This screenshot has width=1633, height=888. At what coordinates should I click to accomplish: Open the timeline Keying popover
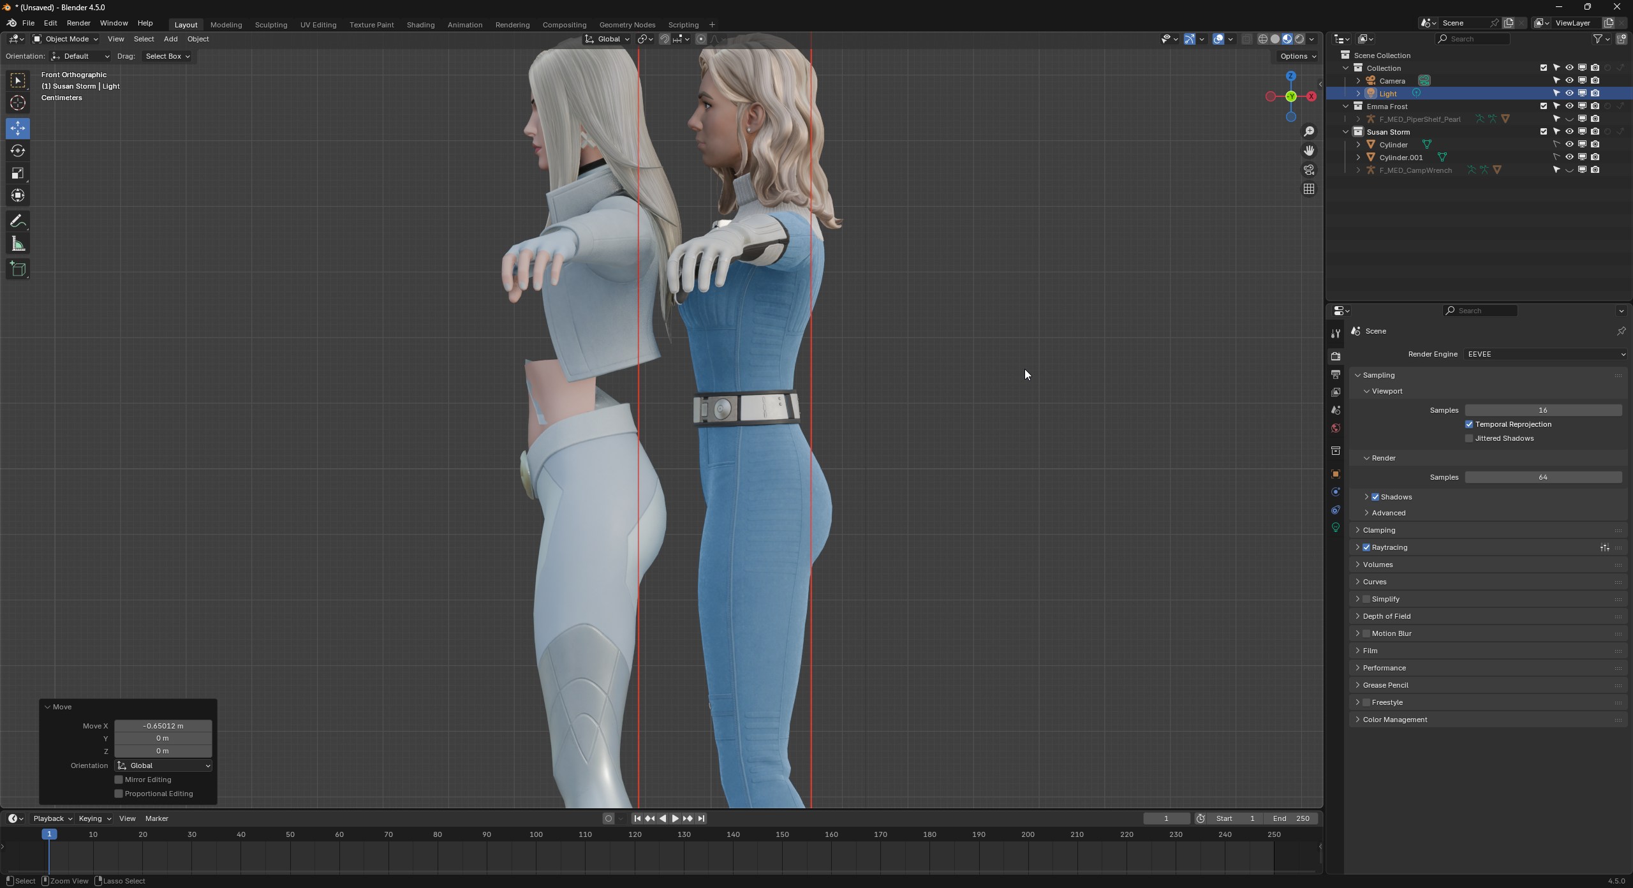pyautogui.click(x=94, y=818)
